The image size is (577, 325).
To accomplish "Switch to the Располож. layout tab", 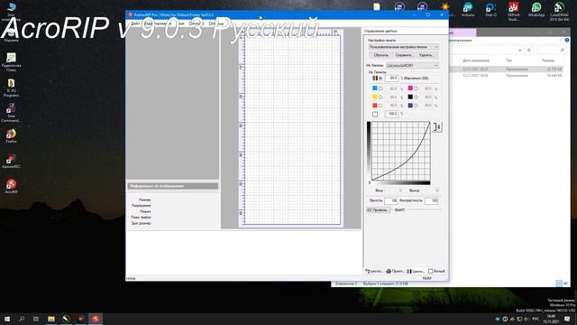I will [x=374, y=271].
